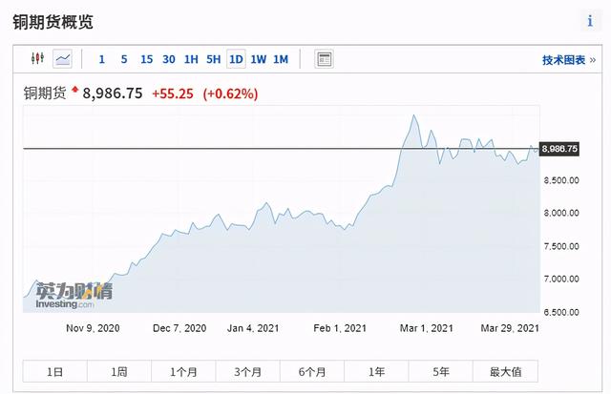611x394 pixels.
Task: Select the 1日 range tab
Action: click(x=55, y=371)
